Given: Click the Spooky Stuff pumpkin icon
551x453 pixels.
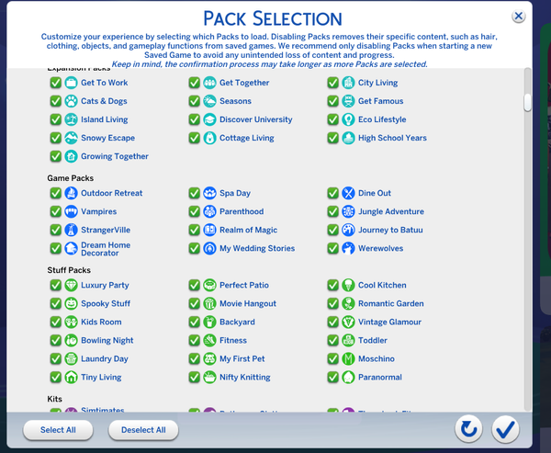Looking at the screenshot, I should [x=71, y=303].
